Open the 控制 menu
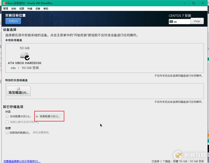209x163 pixels. 14,9
